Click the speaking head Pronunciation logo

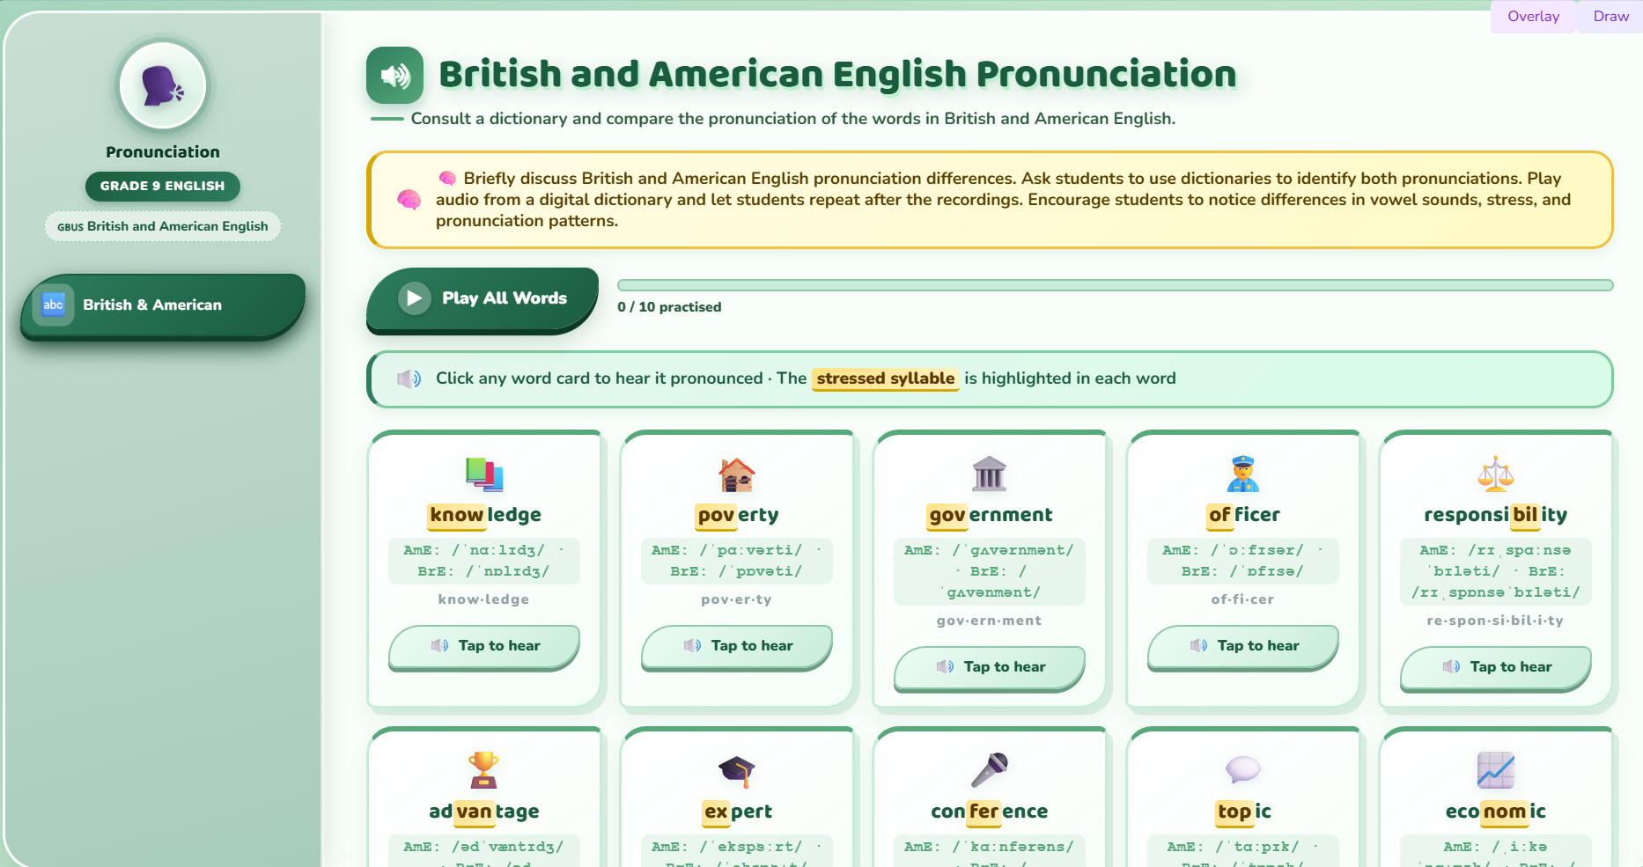[163, 85]
